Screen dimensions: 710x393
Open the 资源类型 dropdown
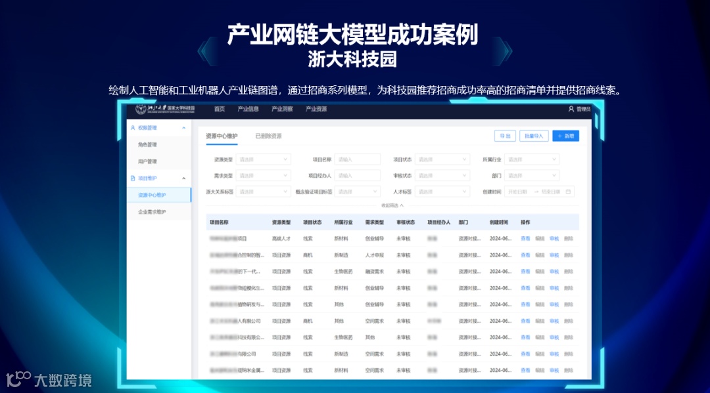pyautogui.click(x=263, y=159)
